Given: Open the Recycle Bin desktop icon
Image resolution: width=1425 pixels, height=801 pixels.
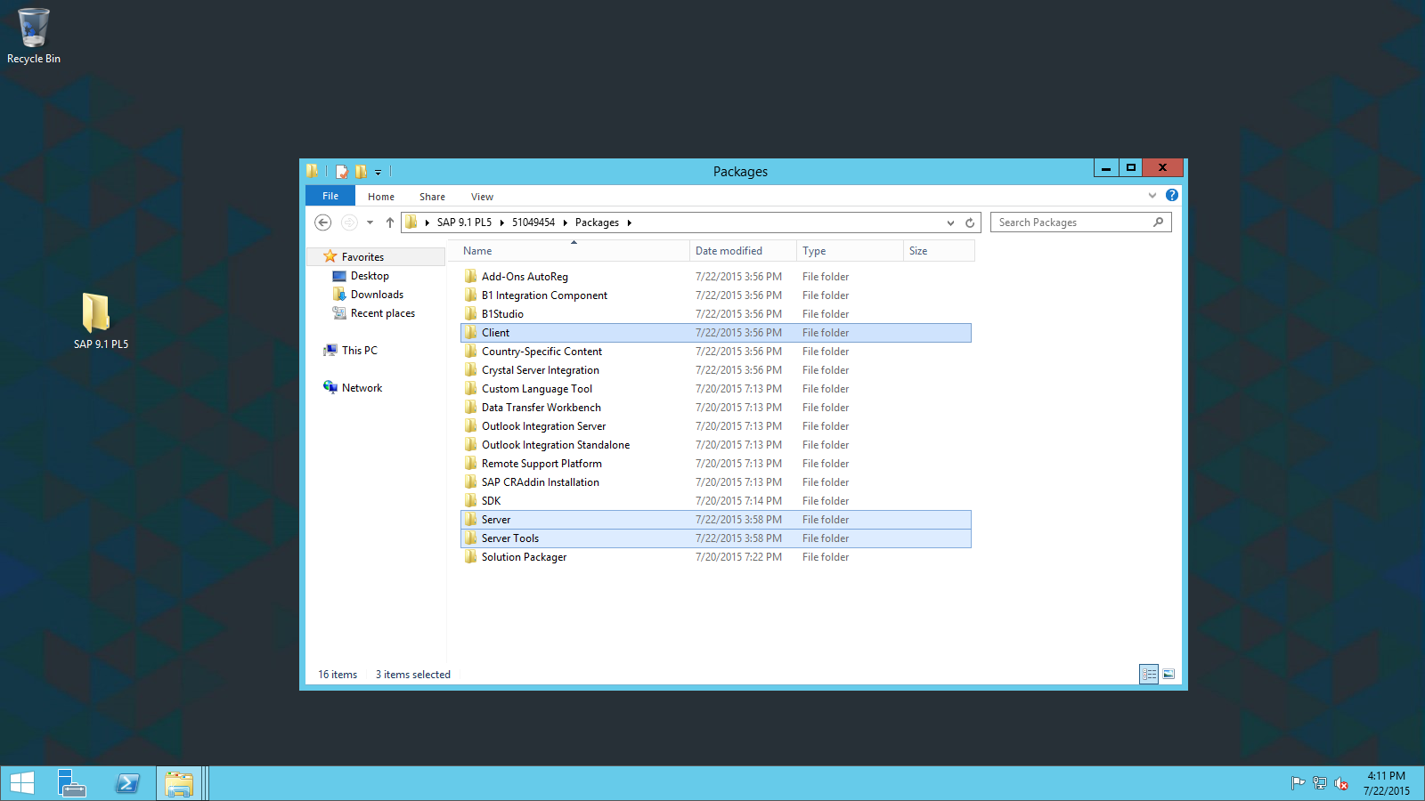Looking at the screenshot, I should [x=34, y=36].
